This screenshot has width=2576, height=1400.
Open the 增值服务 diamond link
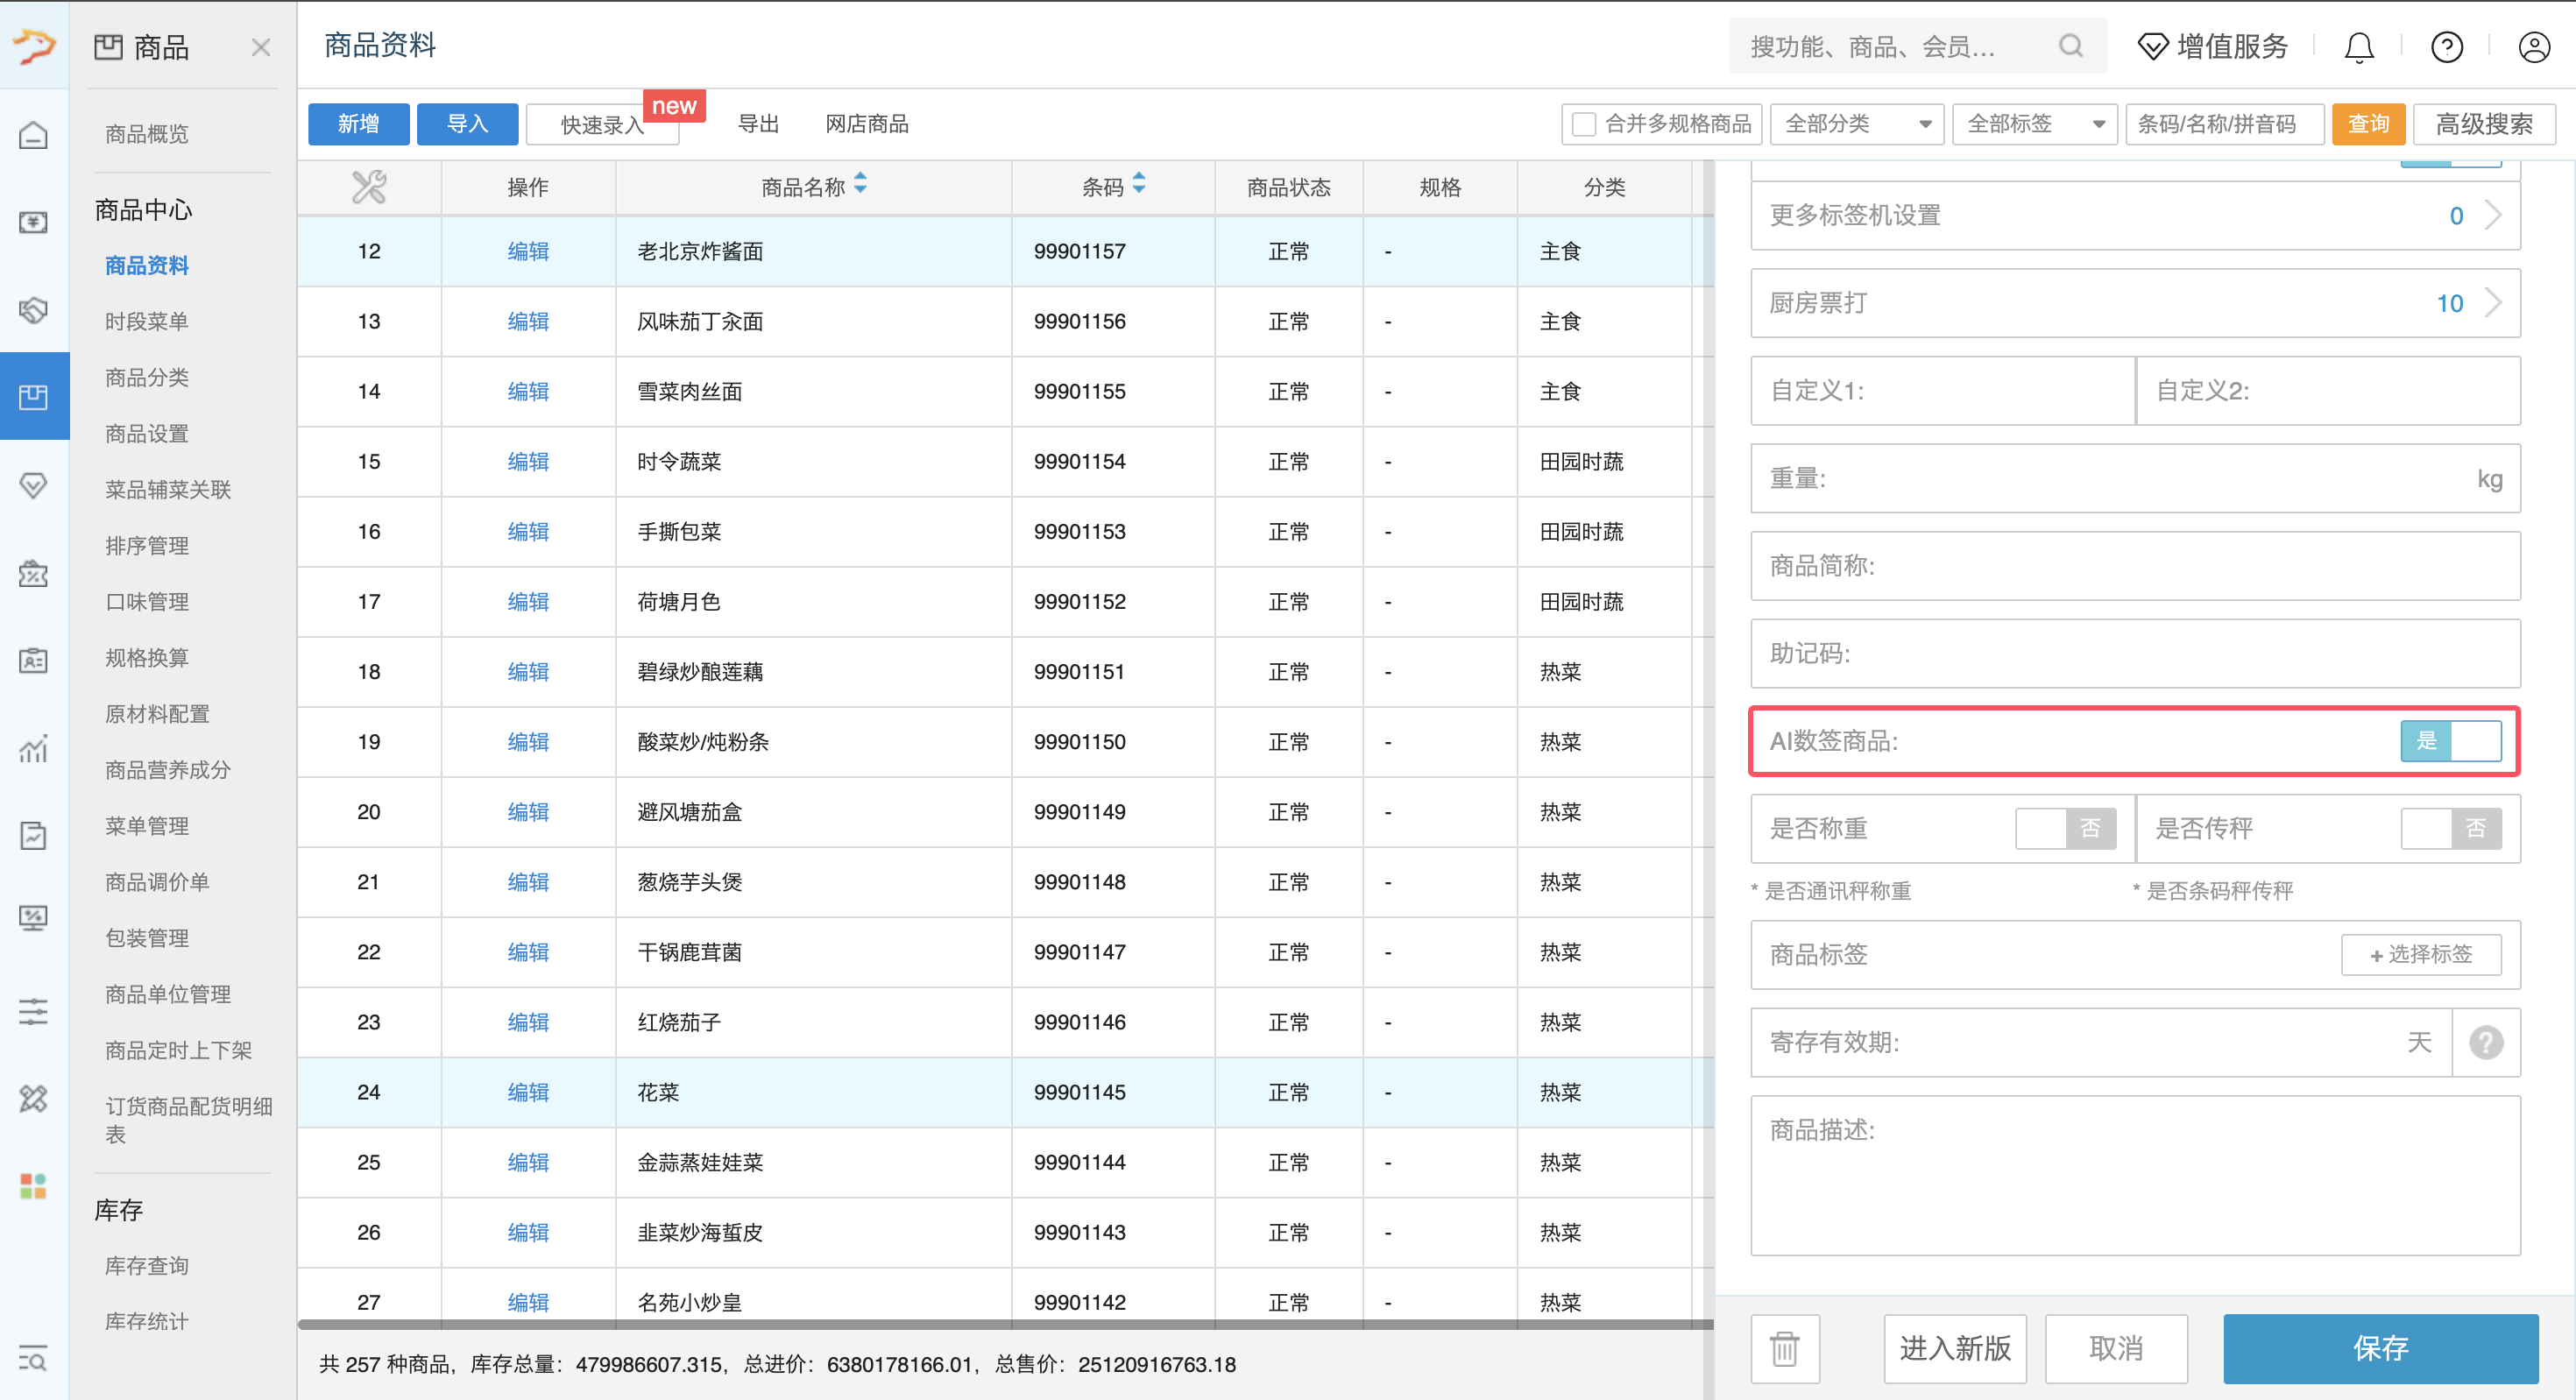click(x=2213, y=46)
